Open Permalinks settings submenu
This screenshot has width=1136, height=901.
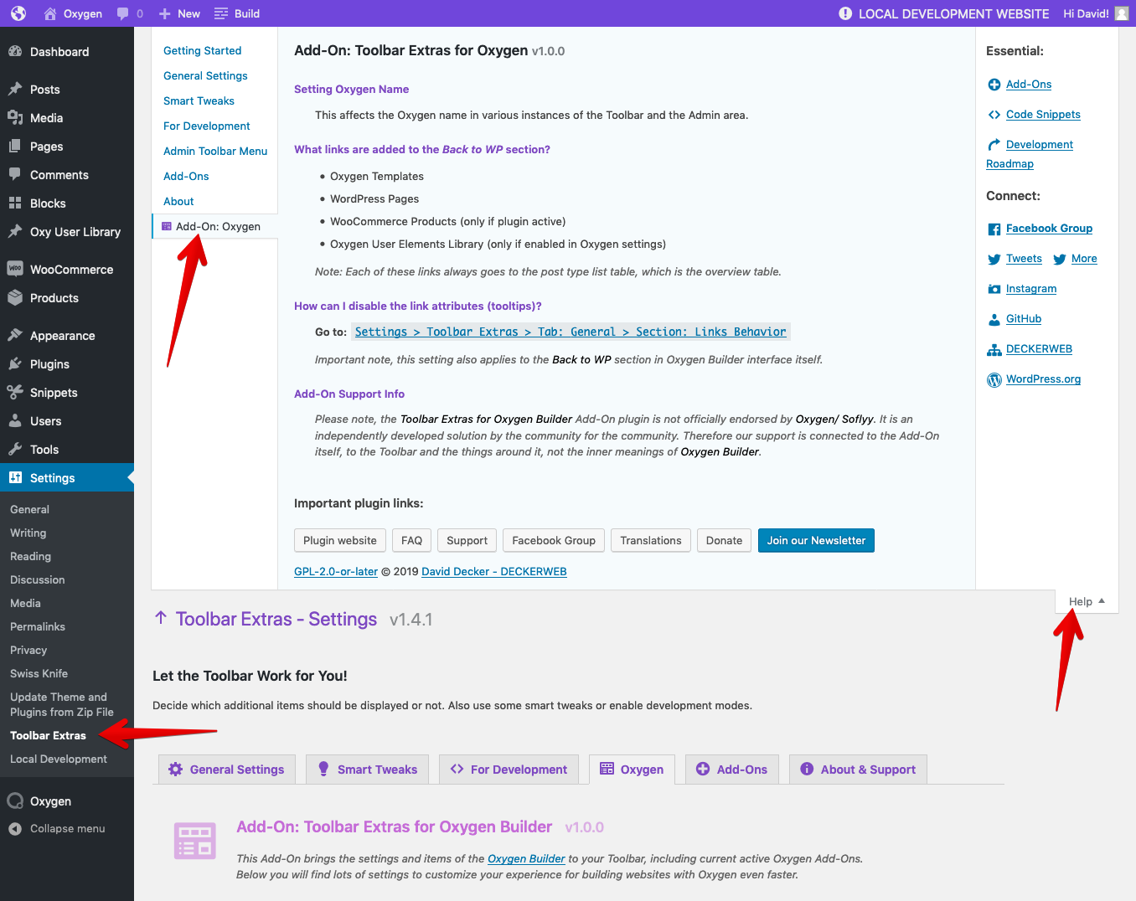38,626
